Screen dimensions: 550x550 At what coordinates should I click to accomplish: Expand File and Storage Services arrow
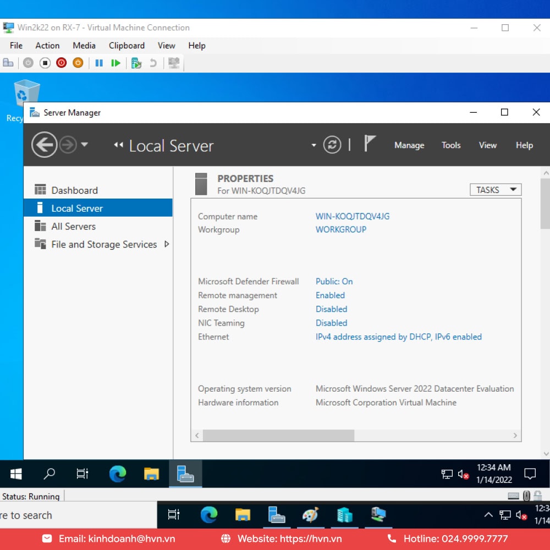click(x=167, y=244)
